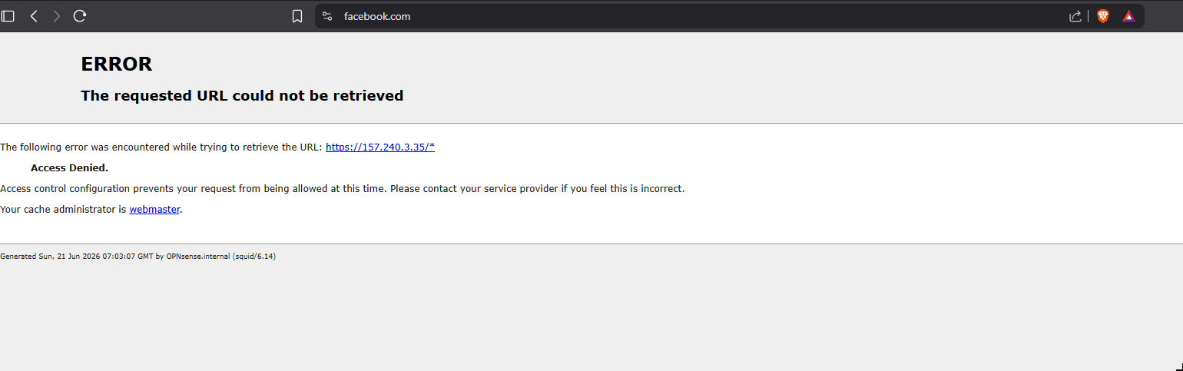Viewport: 1183px width, 371px height.
Task: Click the ERROR heading
Action: (117, 65)
